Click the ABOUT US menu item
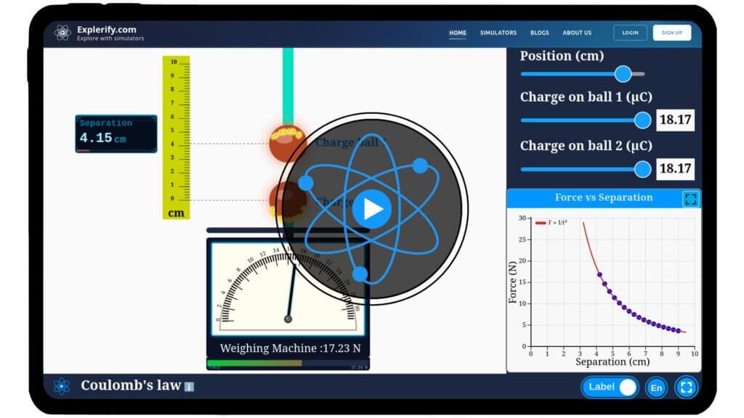 pos(576,33)
